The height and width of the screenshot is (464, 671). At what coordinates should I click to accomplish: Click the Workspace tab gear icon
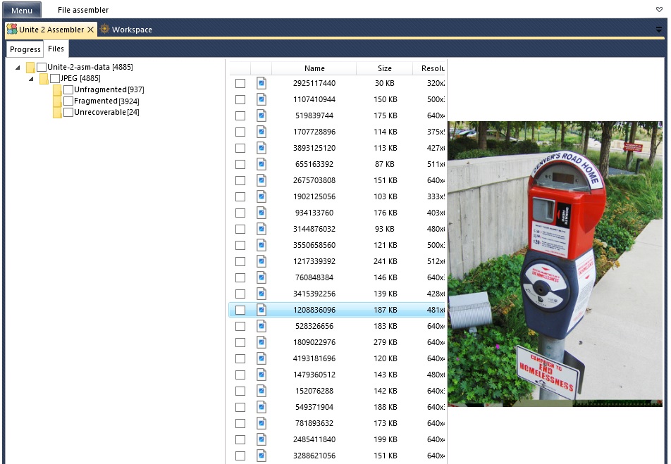(x=104, y=29)
